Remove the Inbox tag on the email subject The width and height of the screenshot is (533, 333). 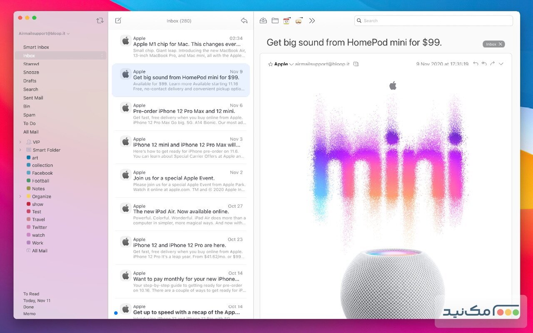(501, 43)
